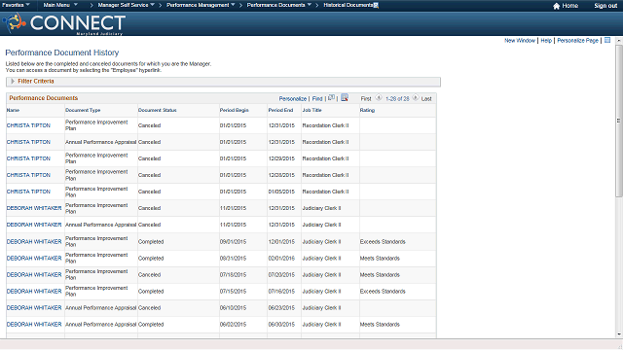Click Personalize Page link
The image size is (623, 350).
pyautogui.click(x=577, y=41)
